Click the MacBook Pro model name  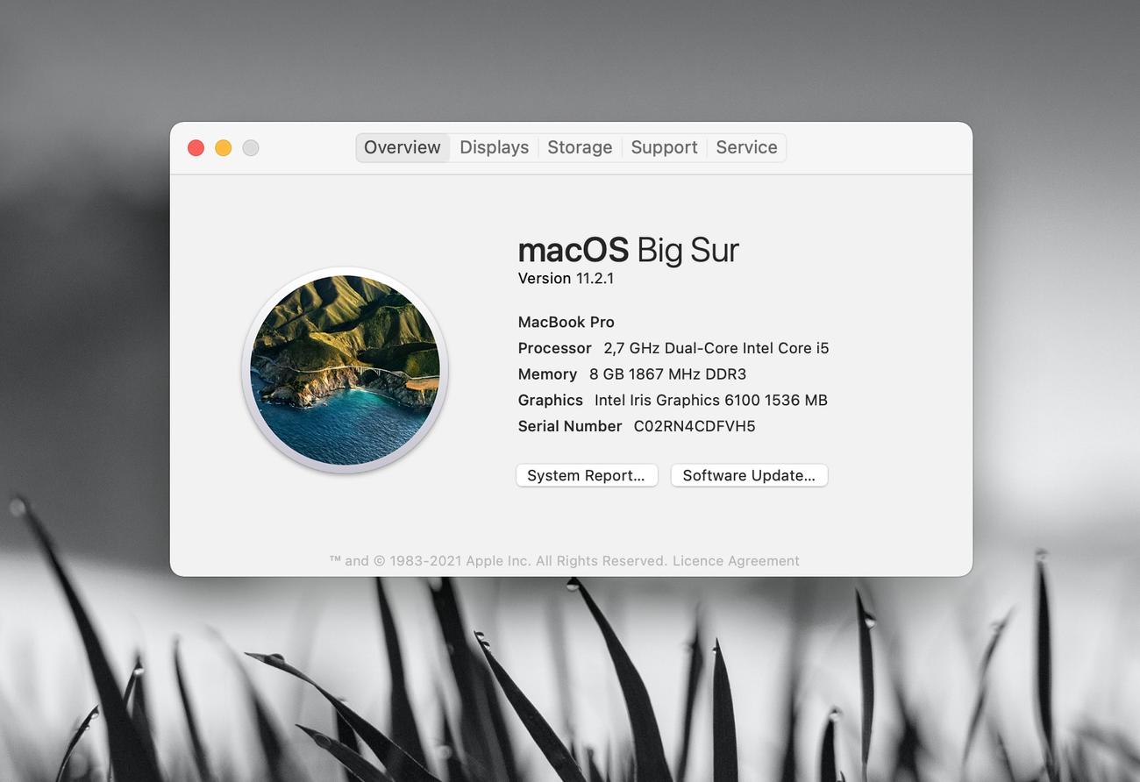coord(566,322)
